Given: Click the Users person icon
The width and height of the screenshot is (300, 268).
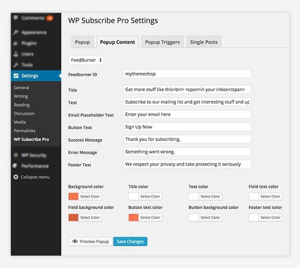Looking at the screenshot, I should coord(16,54).
